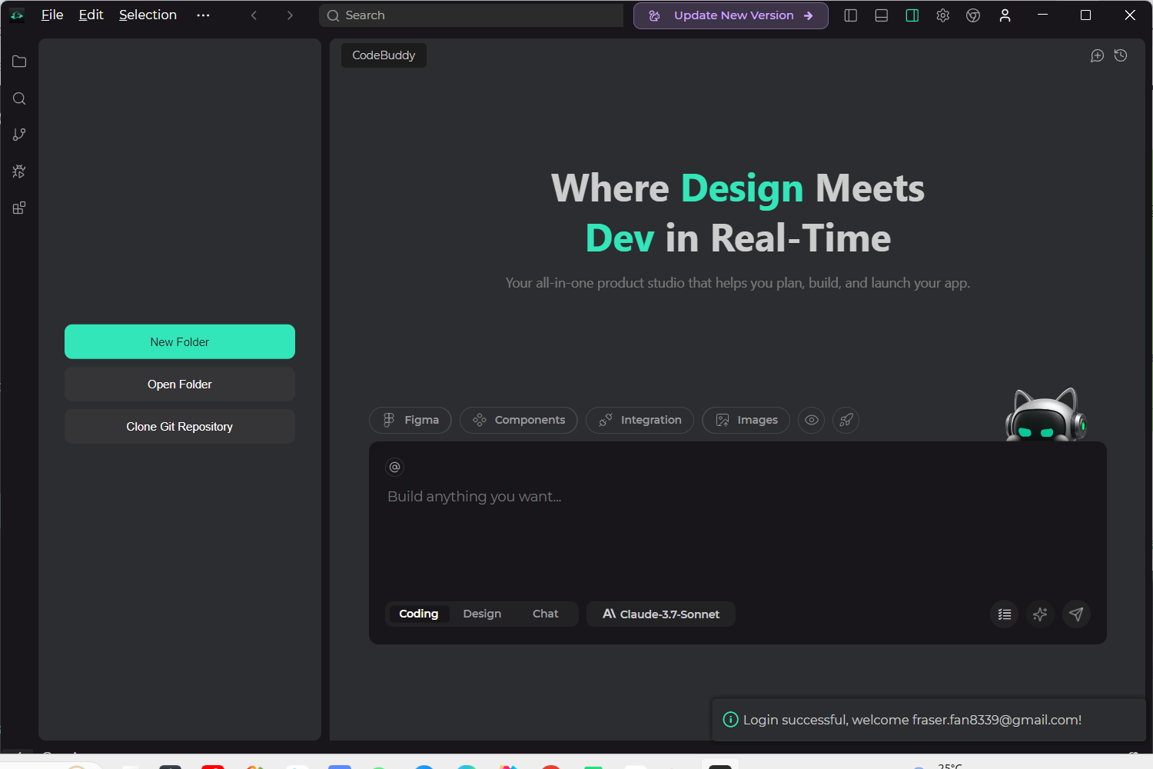The height and width of the screenshot is (769, 1153).
Task: Close the CodeBuddy window
Action: click(1130, 15)
